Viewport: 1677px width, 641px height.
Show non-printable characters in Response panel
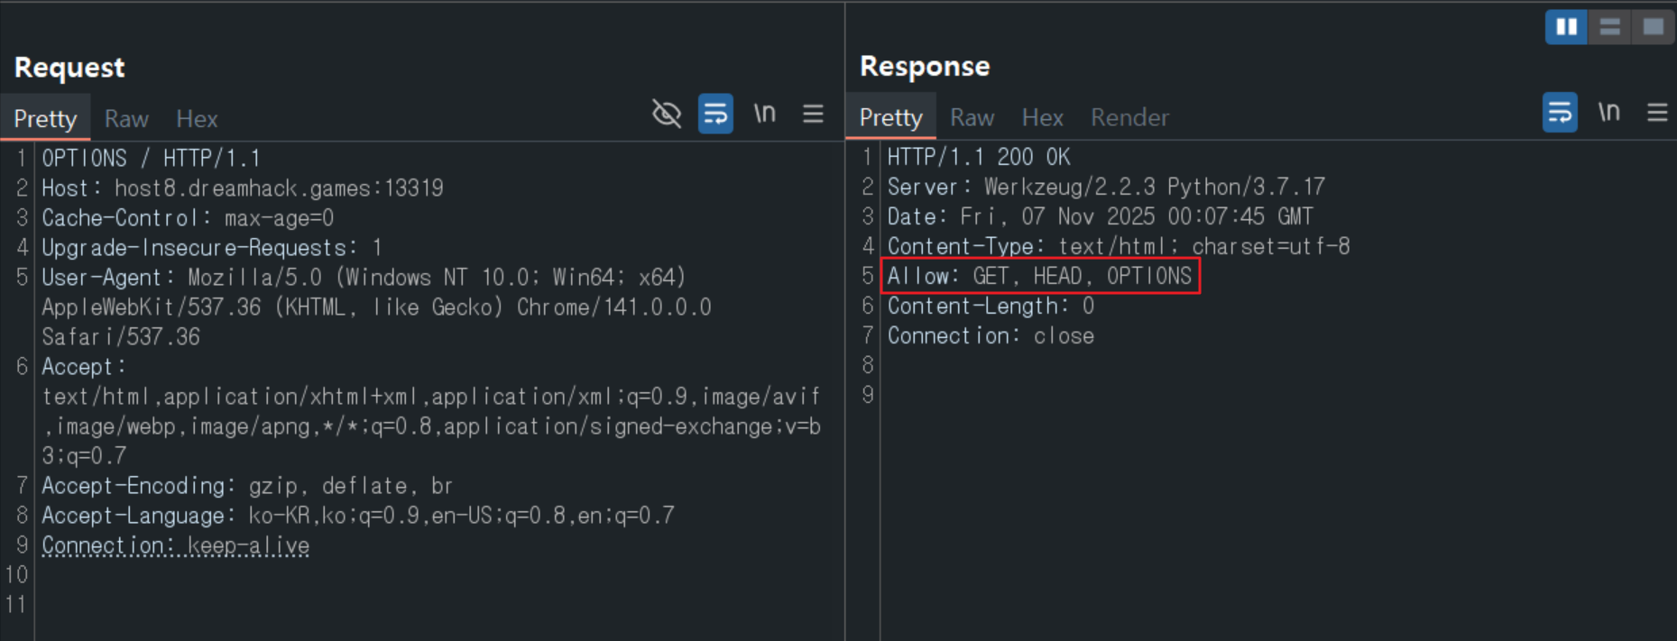(1608, 113)
